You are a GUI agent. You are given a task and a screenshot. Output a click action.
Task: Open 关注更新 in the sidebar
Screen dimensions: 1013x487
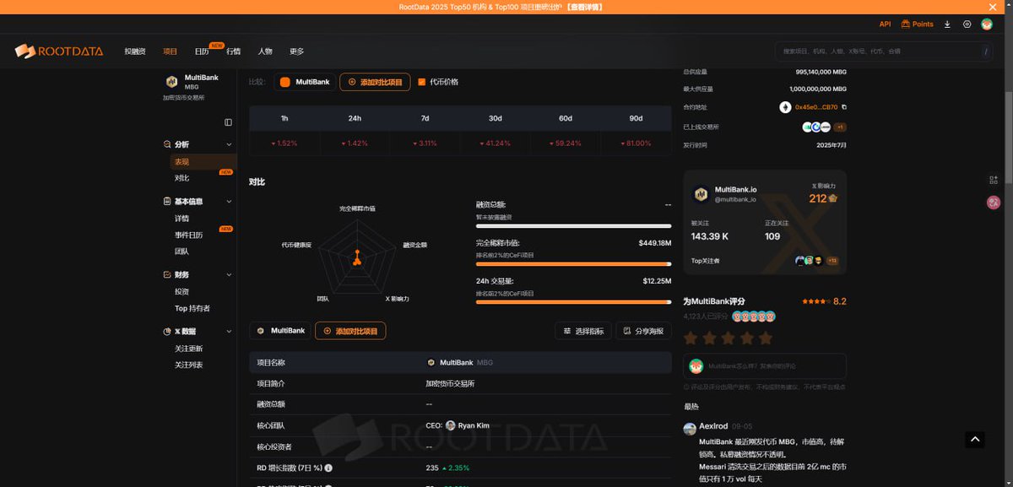[188, 349]
